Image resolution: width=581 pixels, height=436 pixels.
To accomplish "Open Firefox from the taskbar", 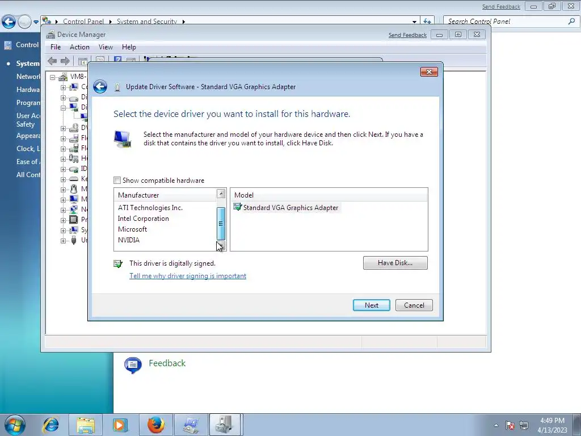I will (x=155, y=425).
